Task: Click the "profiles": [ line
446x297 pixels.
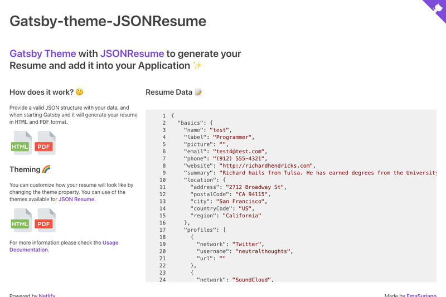Action: click(x=205, y=230)
